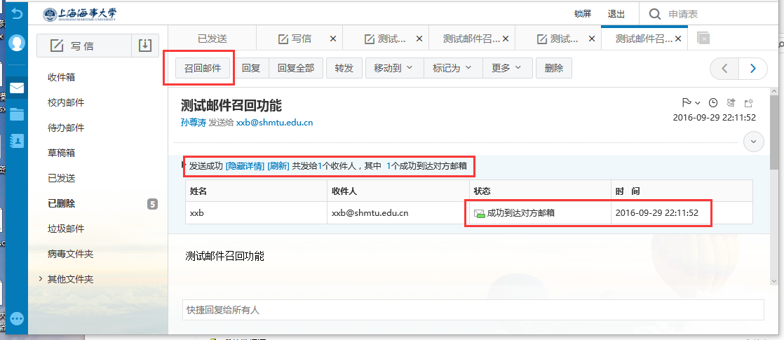Open the contacts address book icon
The height and width of the screenshot is (340, 784).
(x=17, y=140)
